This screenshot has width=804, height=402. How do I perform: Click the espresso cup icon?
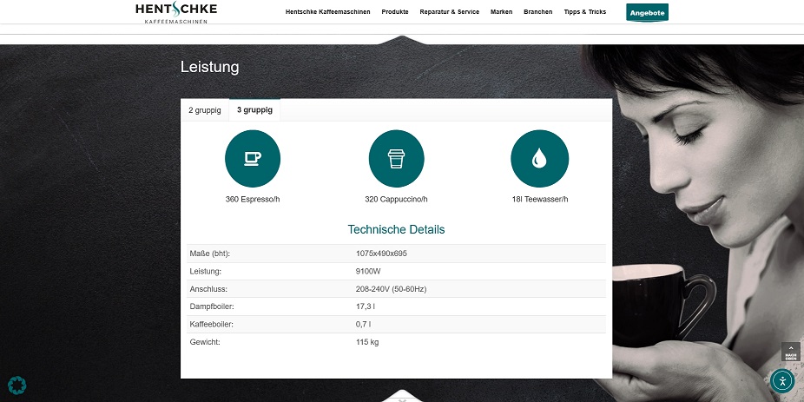(253, 159)
